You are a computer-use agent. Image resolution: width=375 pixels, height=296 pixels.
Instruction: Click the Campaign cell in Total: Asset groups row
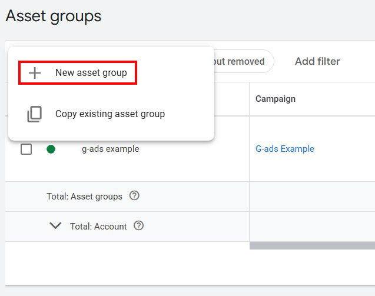[x=312, y=197]
